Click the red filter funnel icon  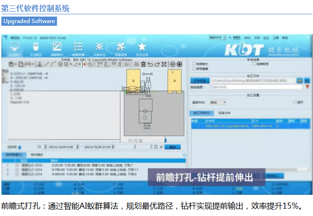(307, 87)
